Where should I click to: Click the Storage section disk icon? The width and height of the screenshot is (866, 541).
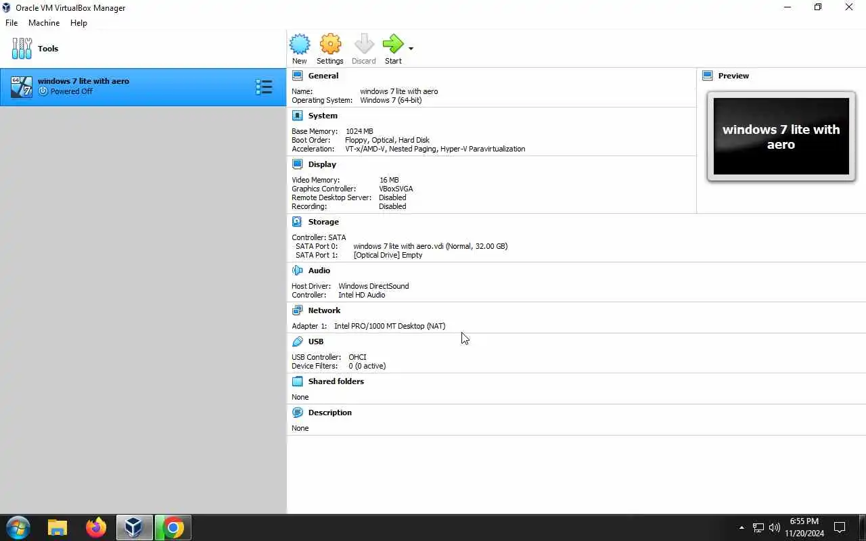[x=297, y=222]
